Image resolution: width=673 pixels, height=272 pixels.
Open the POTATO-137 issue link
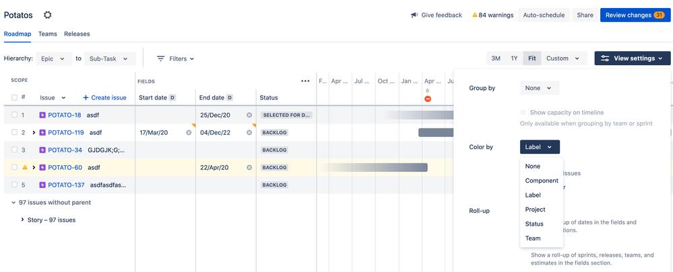coord(66,185)
